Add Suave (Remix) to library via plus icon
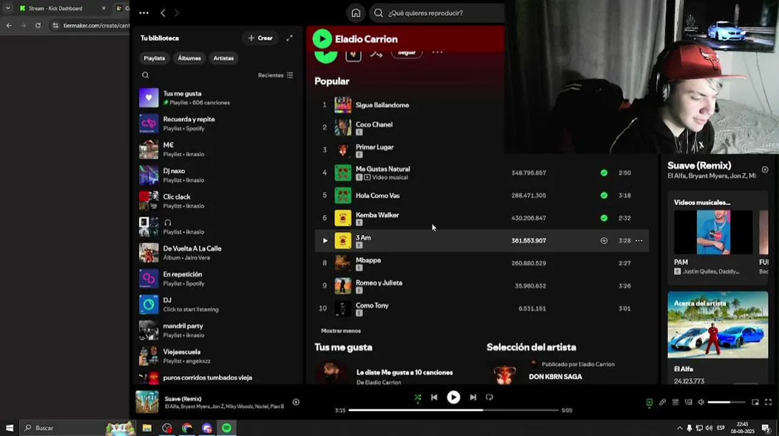 [765, 170]
